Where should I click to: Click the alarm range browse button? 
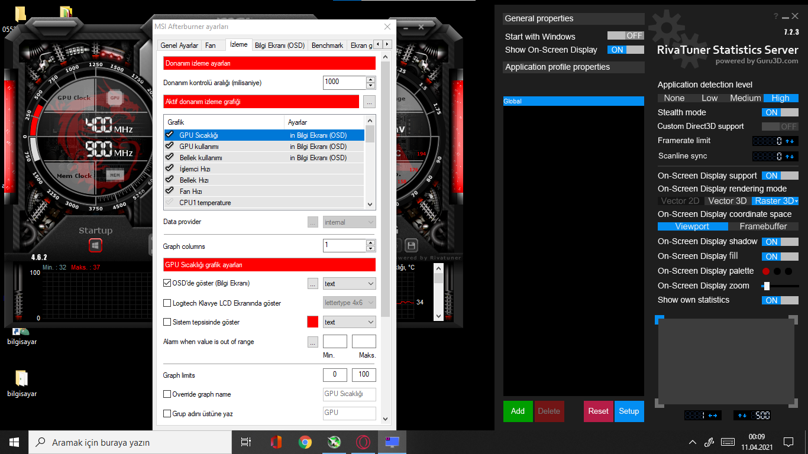click(313, 342)
